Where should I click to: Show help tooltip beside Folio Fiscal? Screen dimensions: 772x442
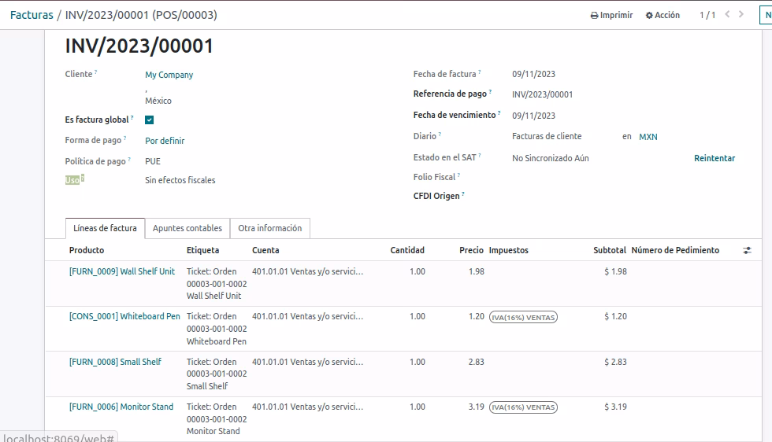(458, 175)
